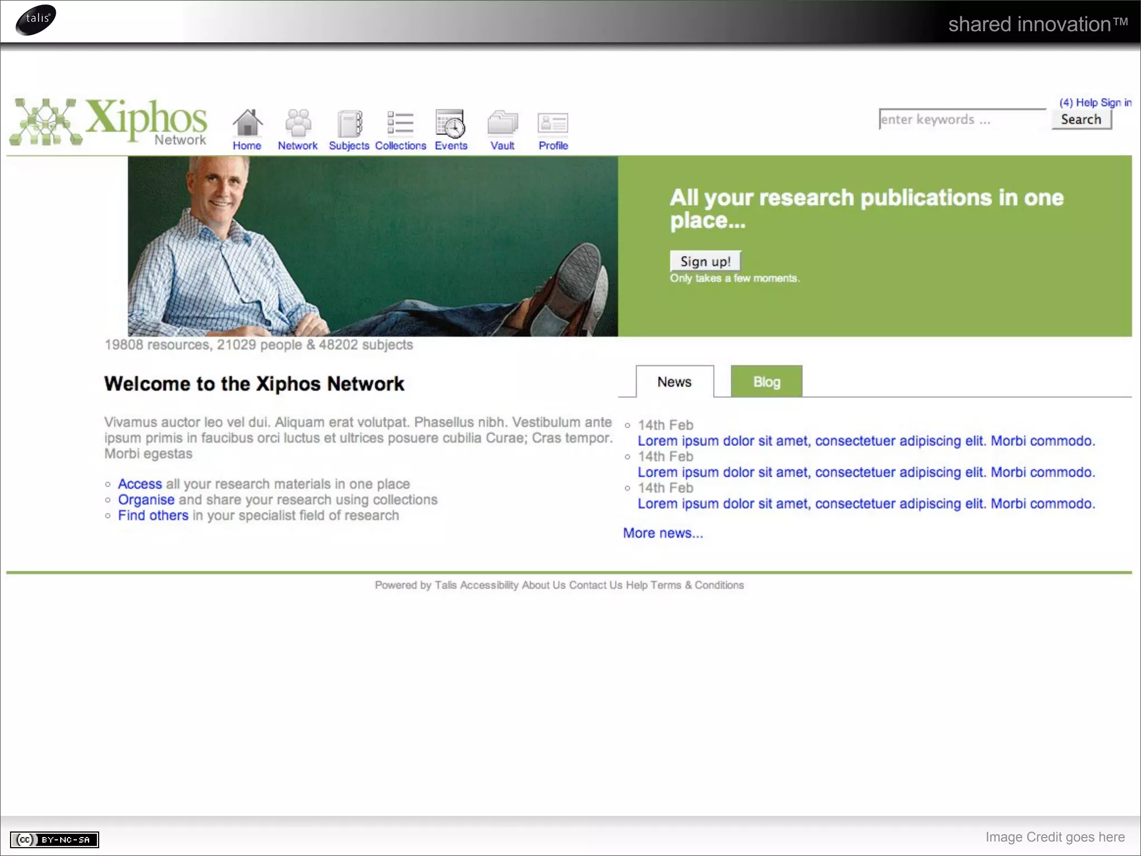Focus the enter keywords search field
This screenshot has height=856, width=1141.
coord(962,119)
